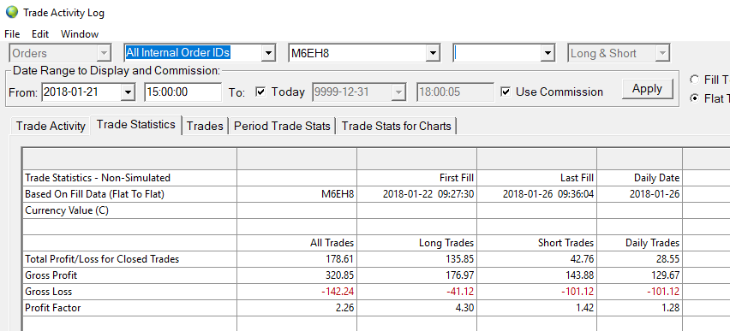Viewport: 730px width, 331px height.
Task: Click the To time field 18:00:05
Action: click(455, 92)
